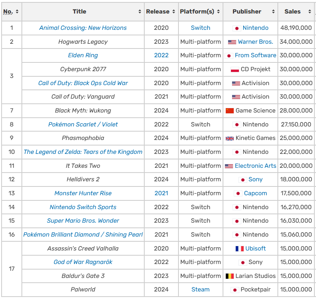Open the Nintendo publisher link in Animal Crossing row
Image resolution: width=316 pixels, height=299 pixels.
click(x=255, y=28)
